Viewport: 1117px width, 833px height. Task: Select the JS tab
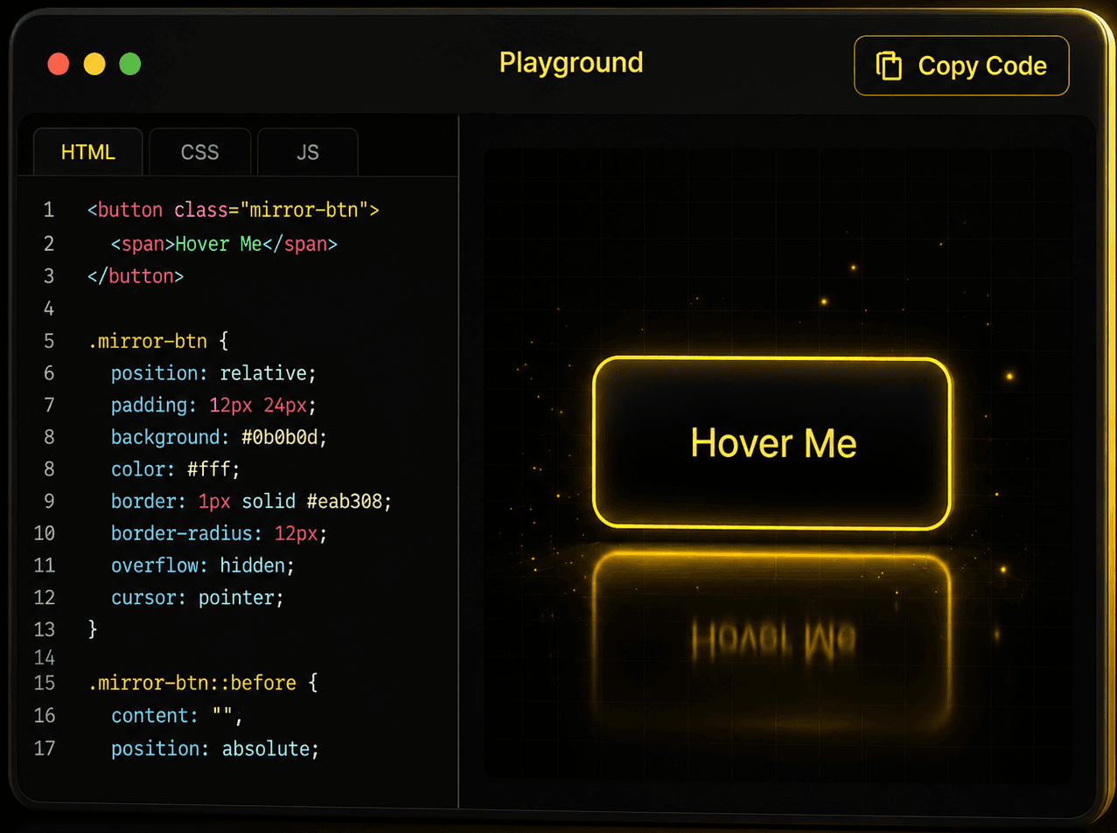[x=307, y=152]
